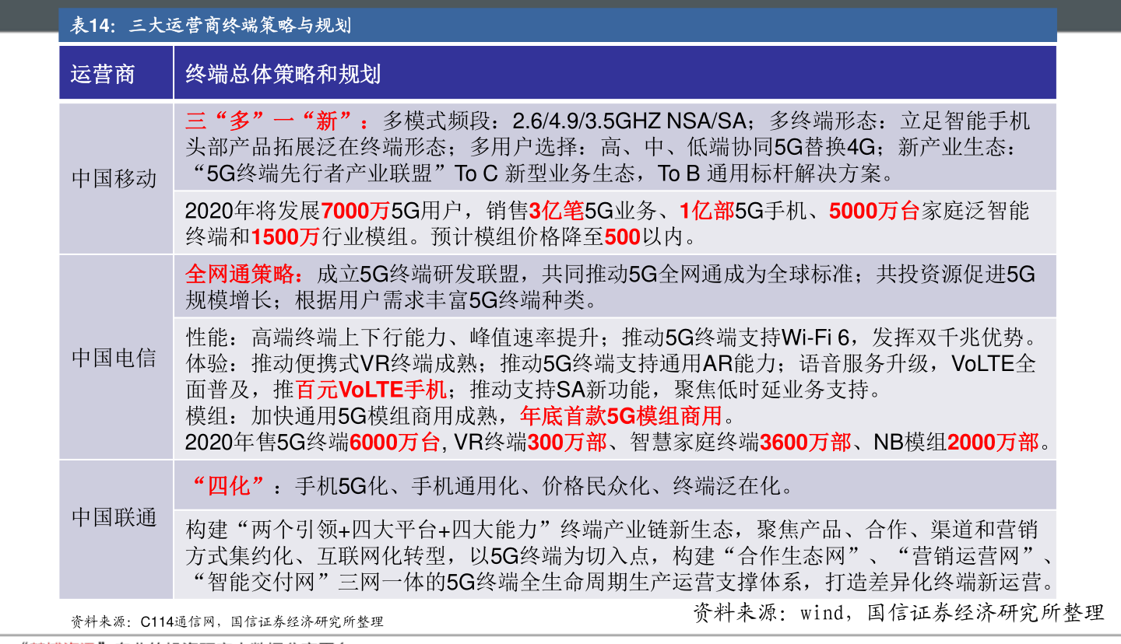
Task: Click the red 年底首款5G模组商用 text
Action: click(620, 415)
